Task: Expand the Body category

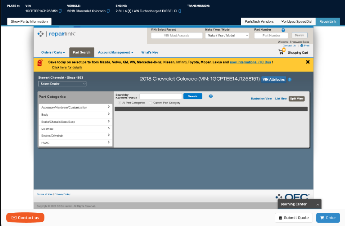Action: pos(75,114)
